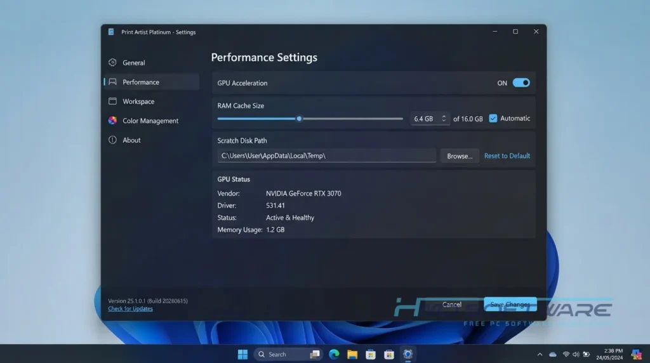Open the General settings section
Viewport: 650px width, 363px height.
[151, 63]
